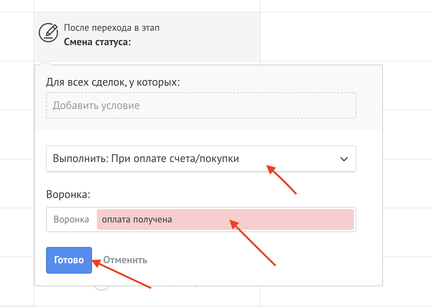The width and height of the screenshot is (432, 307).
Task: Click the gray 'Воронка' prefix inside field
Action: click(71, 219)
